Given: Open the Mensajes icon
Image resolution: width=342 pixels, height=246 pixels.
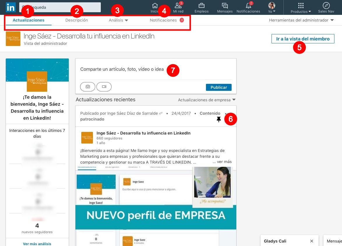Looking at the screenshot, I should (225, 6).
